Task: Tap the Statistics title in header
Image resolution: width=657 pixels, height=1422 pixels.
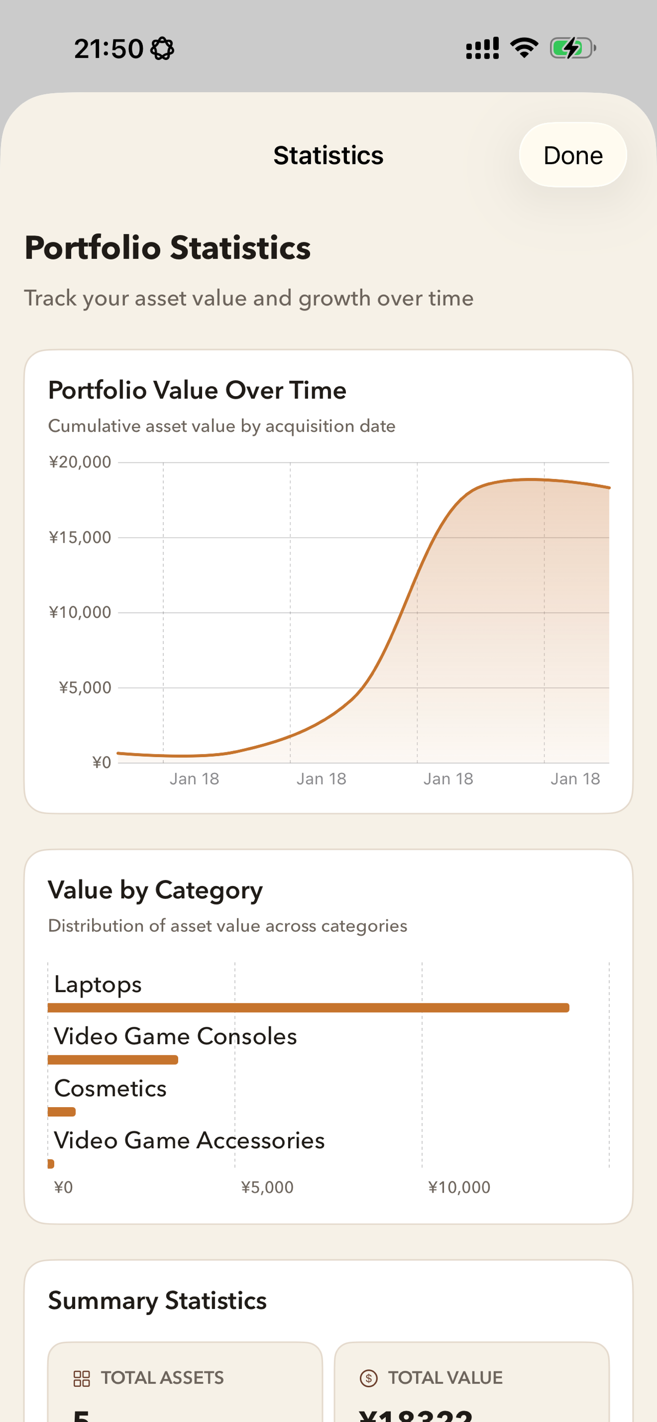Action: (328, 155)
